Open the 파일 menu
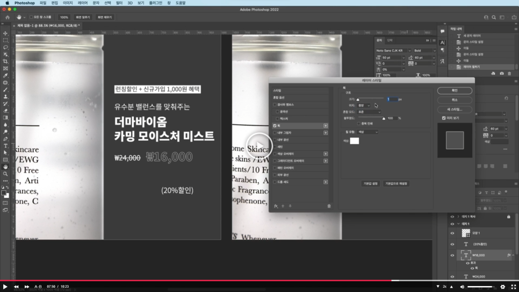This screenshot has width=519, height=292. pos(43,3)
